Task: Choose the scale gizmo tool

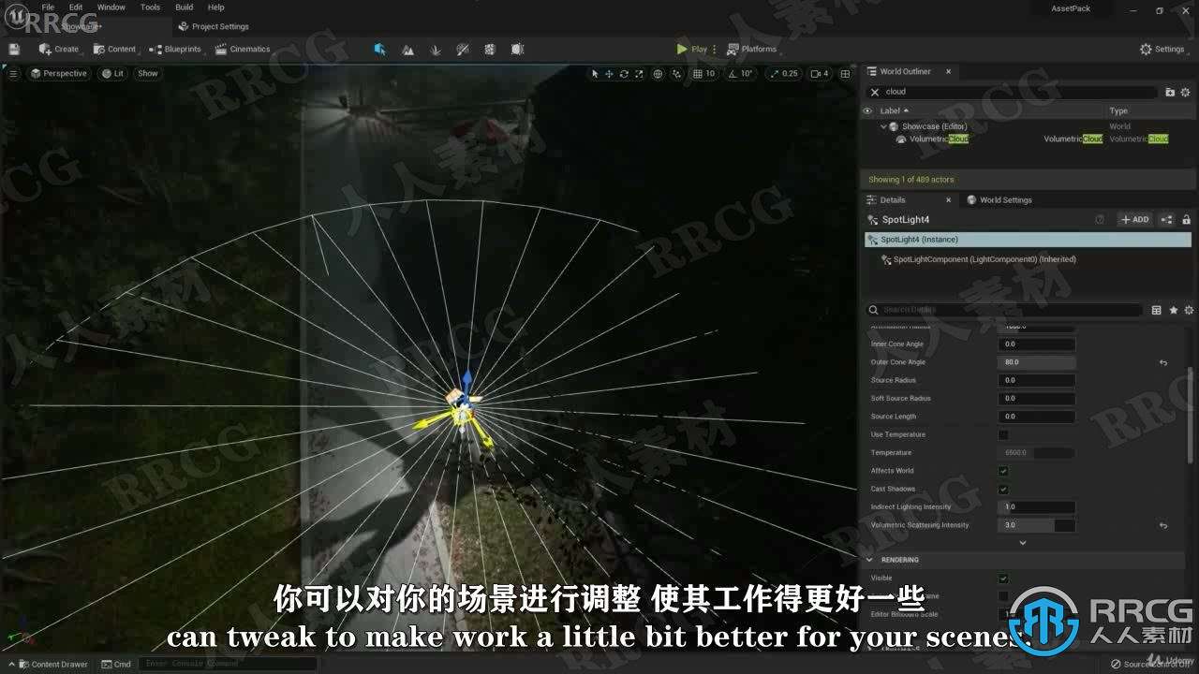Action: pyautogui.click(x=639, y=73)
